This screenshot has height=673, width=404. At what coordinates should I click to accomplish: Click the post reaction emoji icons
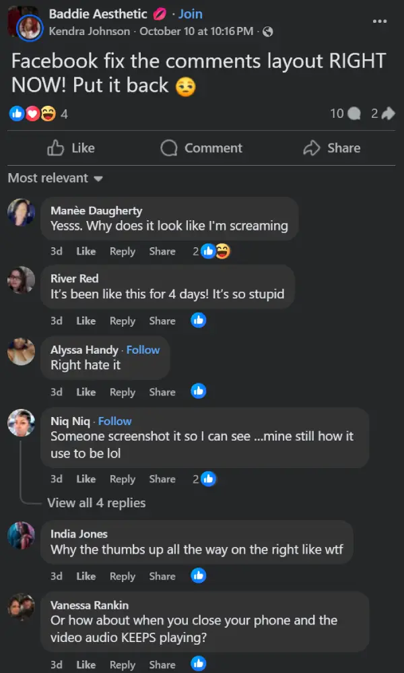pos(32,114)
